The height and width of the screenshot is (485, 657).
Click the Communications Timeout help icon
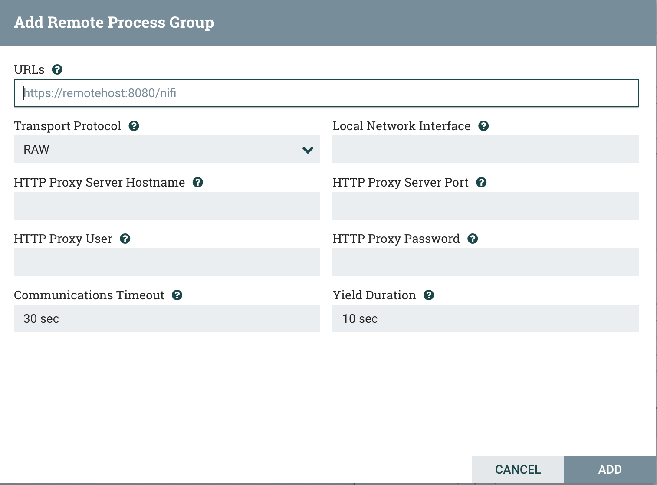point(177,295)
